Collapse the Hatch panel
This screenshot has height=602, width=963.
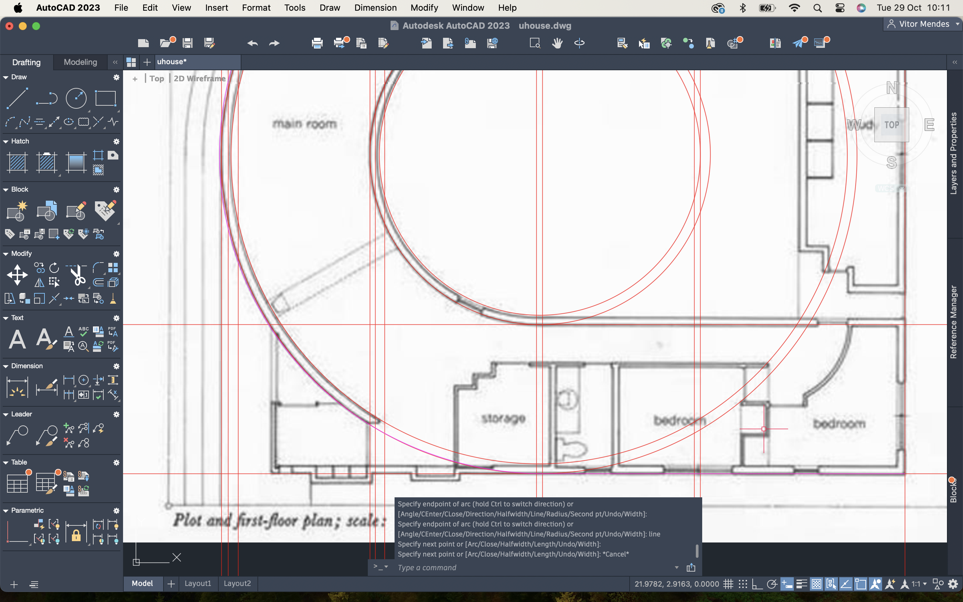[x=6, y=141]
